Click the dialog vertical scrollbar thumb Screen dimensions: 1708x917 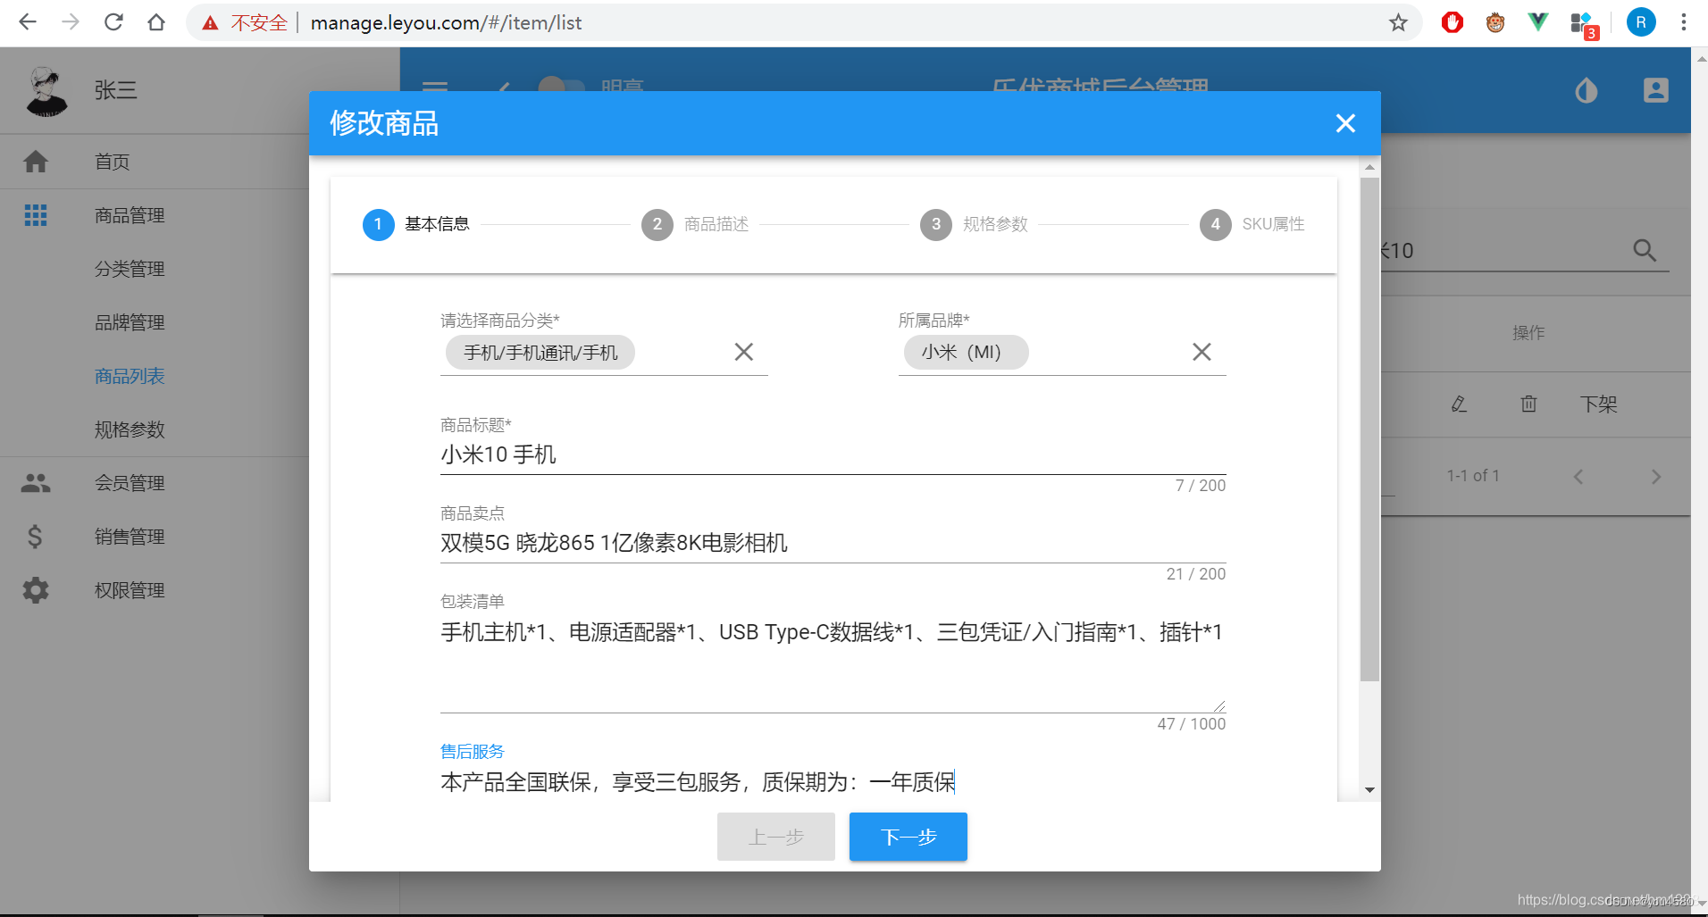(1369, 429)
